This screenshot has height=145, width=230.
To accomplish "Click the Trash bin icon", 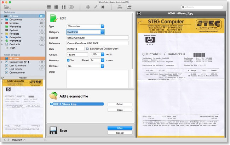I will (7, 48).
